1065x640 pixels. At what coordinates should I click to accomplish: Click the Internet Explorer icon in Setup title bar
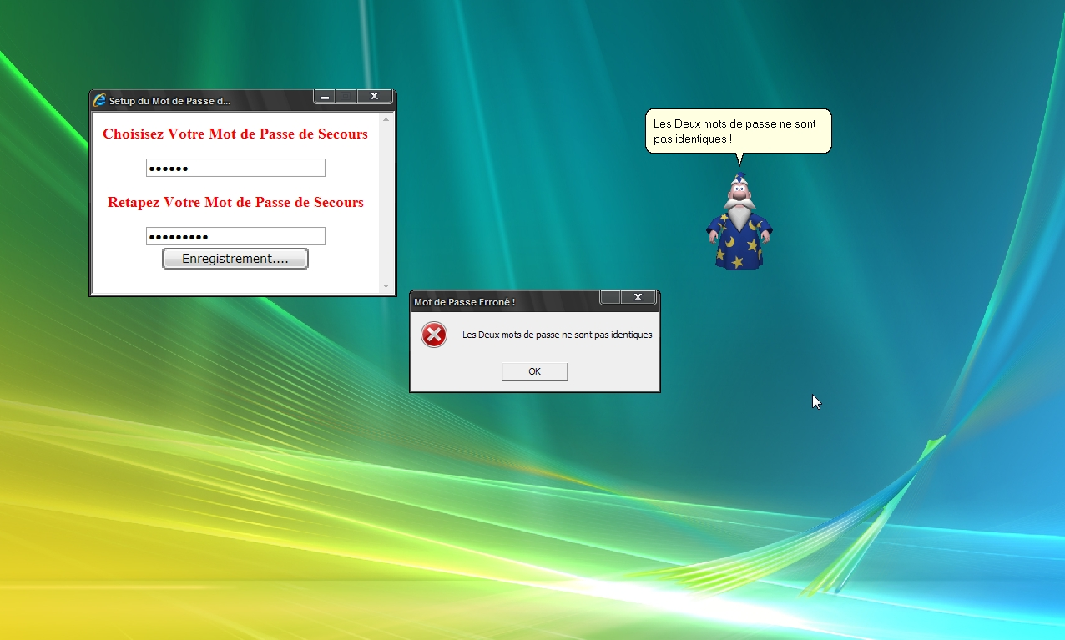99,100
